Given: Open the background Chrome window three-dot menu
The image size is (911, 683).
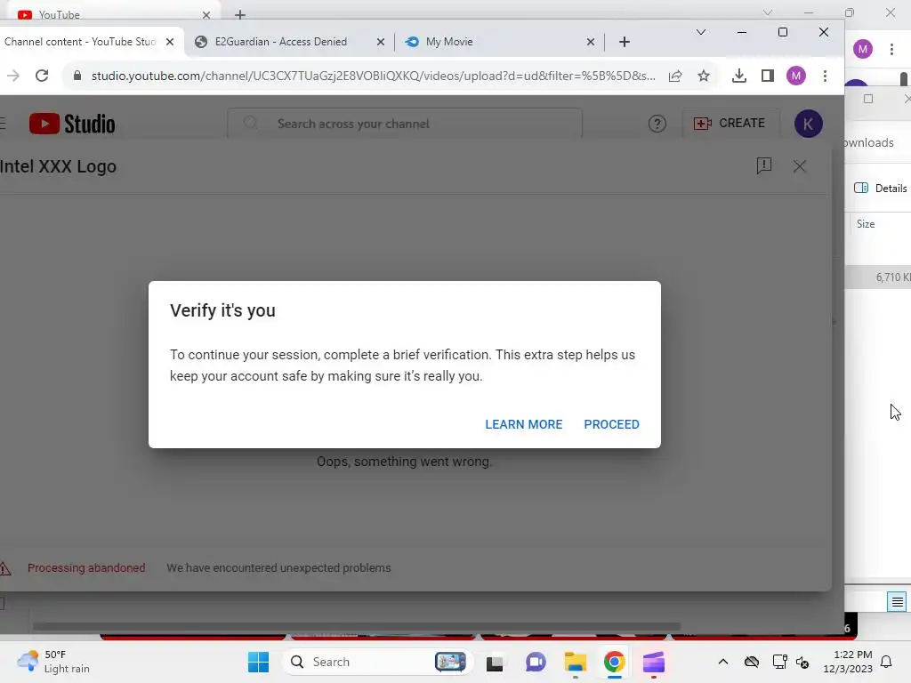Looking at the screenshot, I should (x=891, y=49).
